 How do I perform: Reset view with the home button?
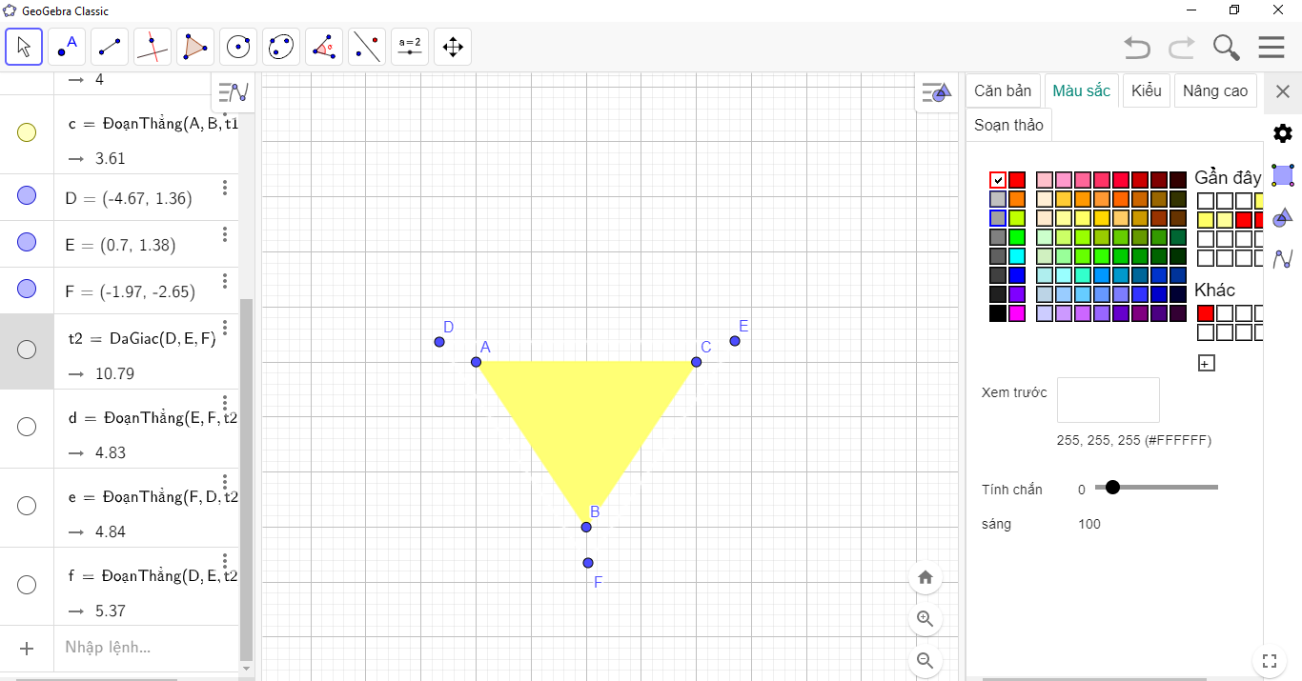click(925, 577)
